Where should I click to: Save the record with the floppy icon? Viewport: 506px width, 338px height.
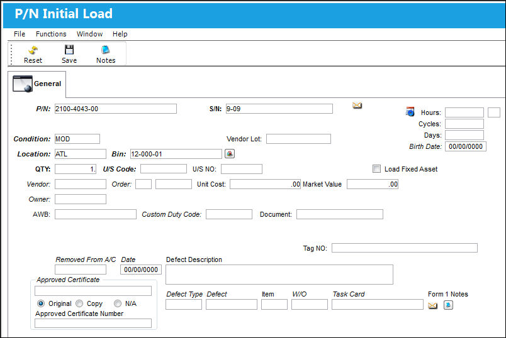pyautogui.click(x=69, y=50)
